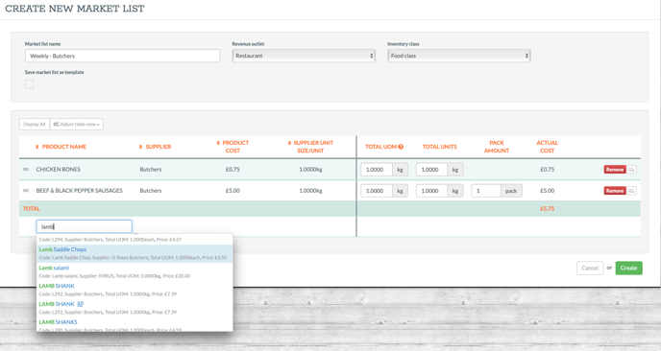Click the Butchers supplier in CHICKEN BONES row
661x351 pixels.
click(151, 169)
